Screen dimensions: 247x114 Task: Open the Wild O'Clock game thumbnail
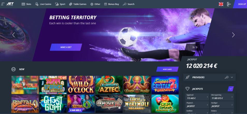(x=81, y=85)
